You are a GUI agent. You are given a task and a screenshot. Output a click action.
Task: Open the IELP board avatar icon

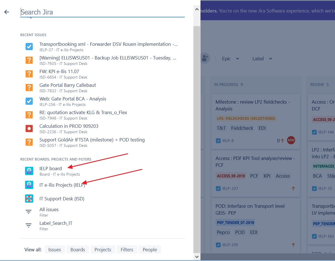point(29,171)
